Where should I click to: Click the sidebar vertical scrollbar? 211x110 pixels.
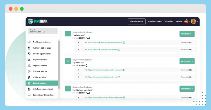pyautogui.click(x=59, y=64)
